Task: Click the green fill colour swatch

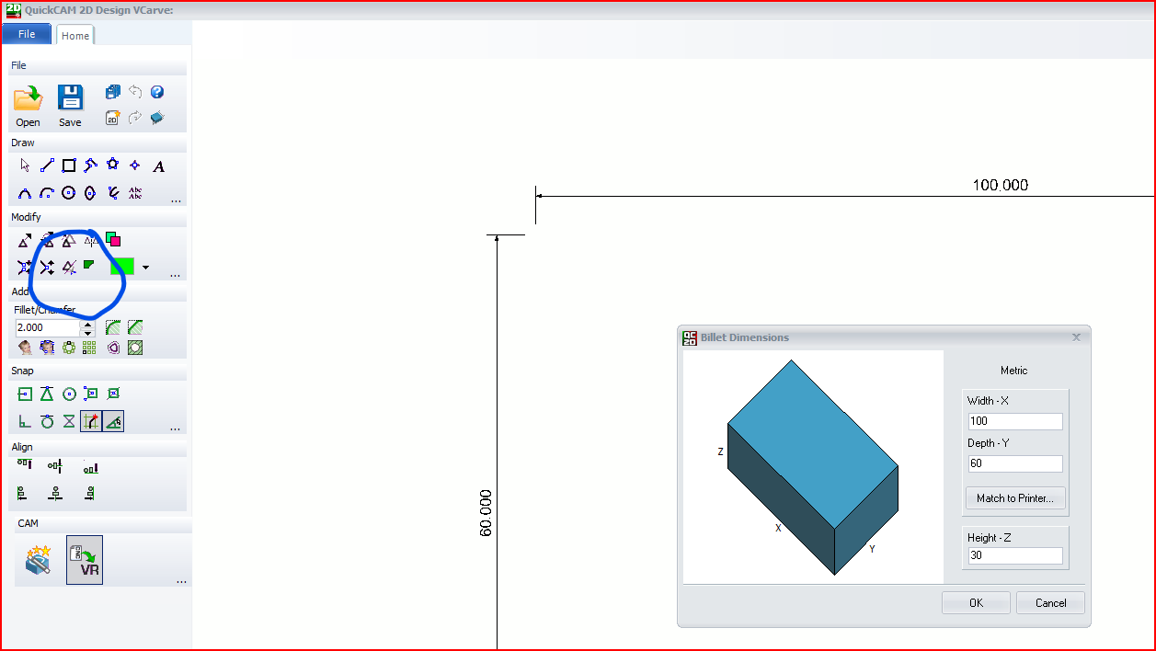Action: (x=122, y=267)
